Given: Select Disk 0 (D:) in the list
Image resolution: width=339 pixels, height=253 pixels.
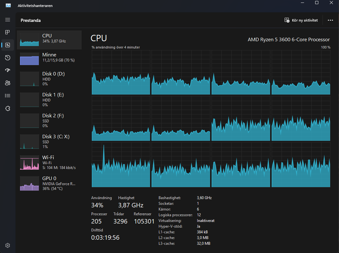Looking at the screenshot, I should [x=49, y=79].
